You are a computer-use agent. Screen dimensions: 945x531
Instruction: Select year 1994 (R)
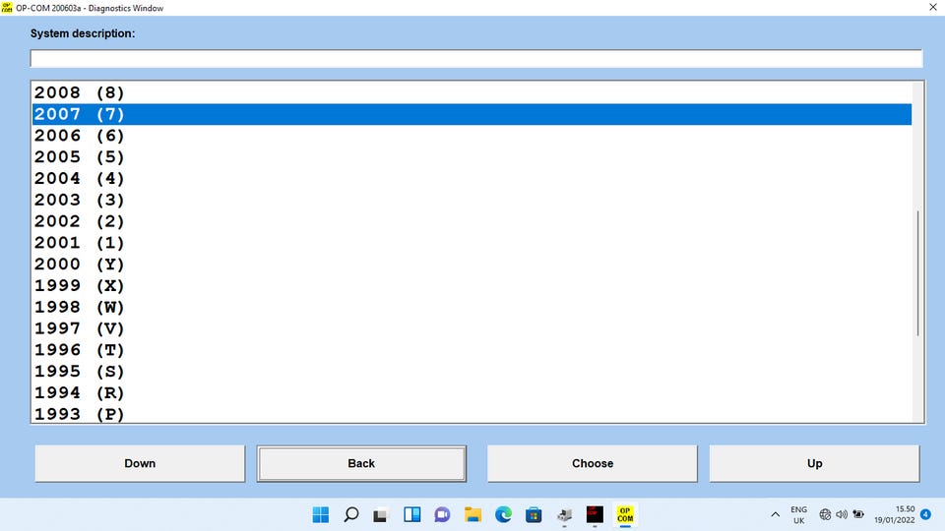(472, 393)
